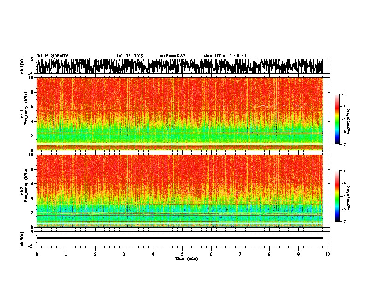This screenshot has width=369, height=285.
Task: Click the time axis tick label "4"
Action: click(x=153, y=254)
